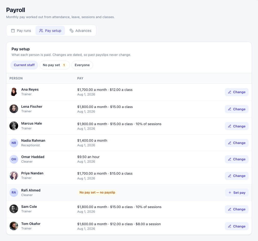Click the people icon beside Pay setup

[41, 31]
